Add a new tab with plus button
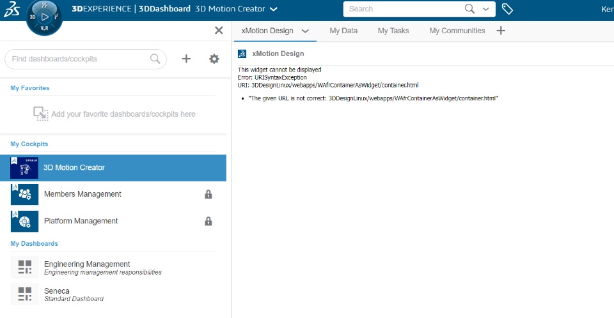Viewport: 614px width, 318px height. pyautogui.click(x=501, y=31)
